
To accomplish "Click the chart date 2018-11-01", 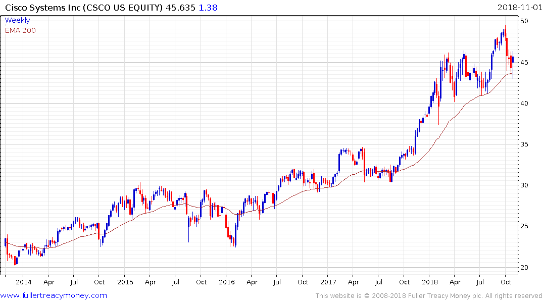I will pyautogui.click(x=519, y=8).
